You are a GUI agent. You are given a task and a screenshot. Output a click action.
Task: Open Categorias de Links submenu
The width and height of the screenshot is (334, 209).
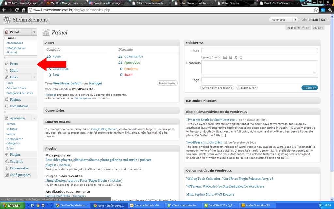pos(19,93)
